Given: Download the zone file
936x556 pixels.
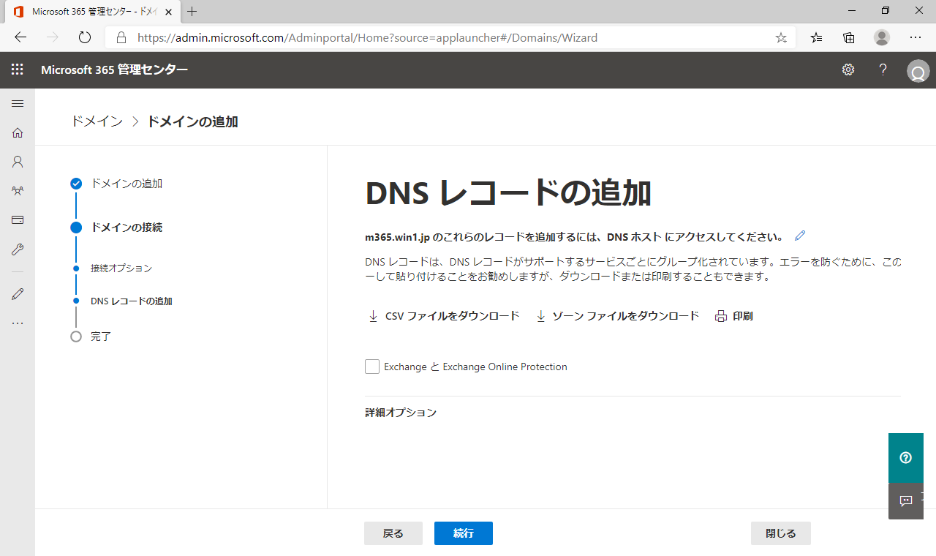Looking at the screenshot, I should click(x=618, y=316).
